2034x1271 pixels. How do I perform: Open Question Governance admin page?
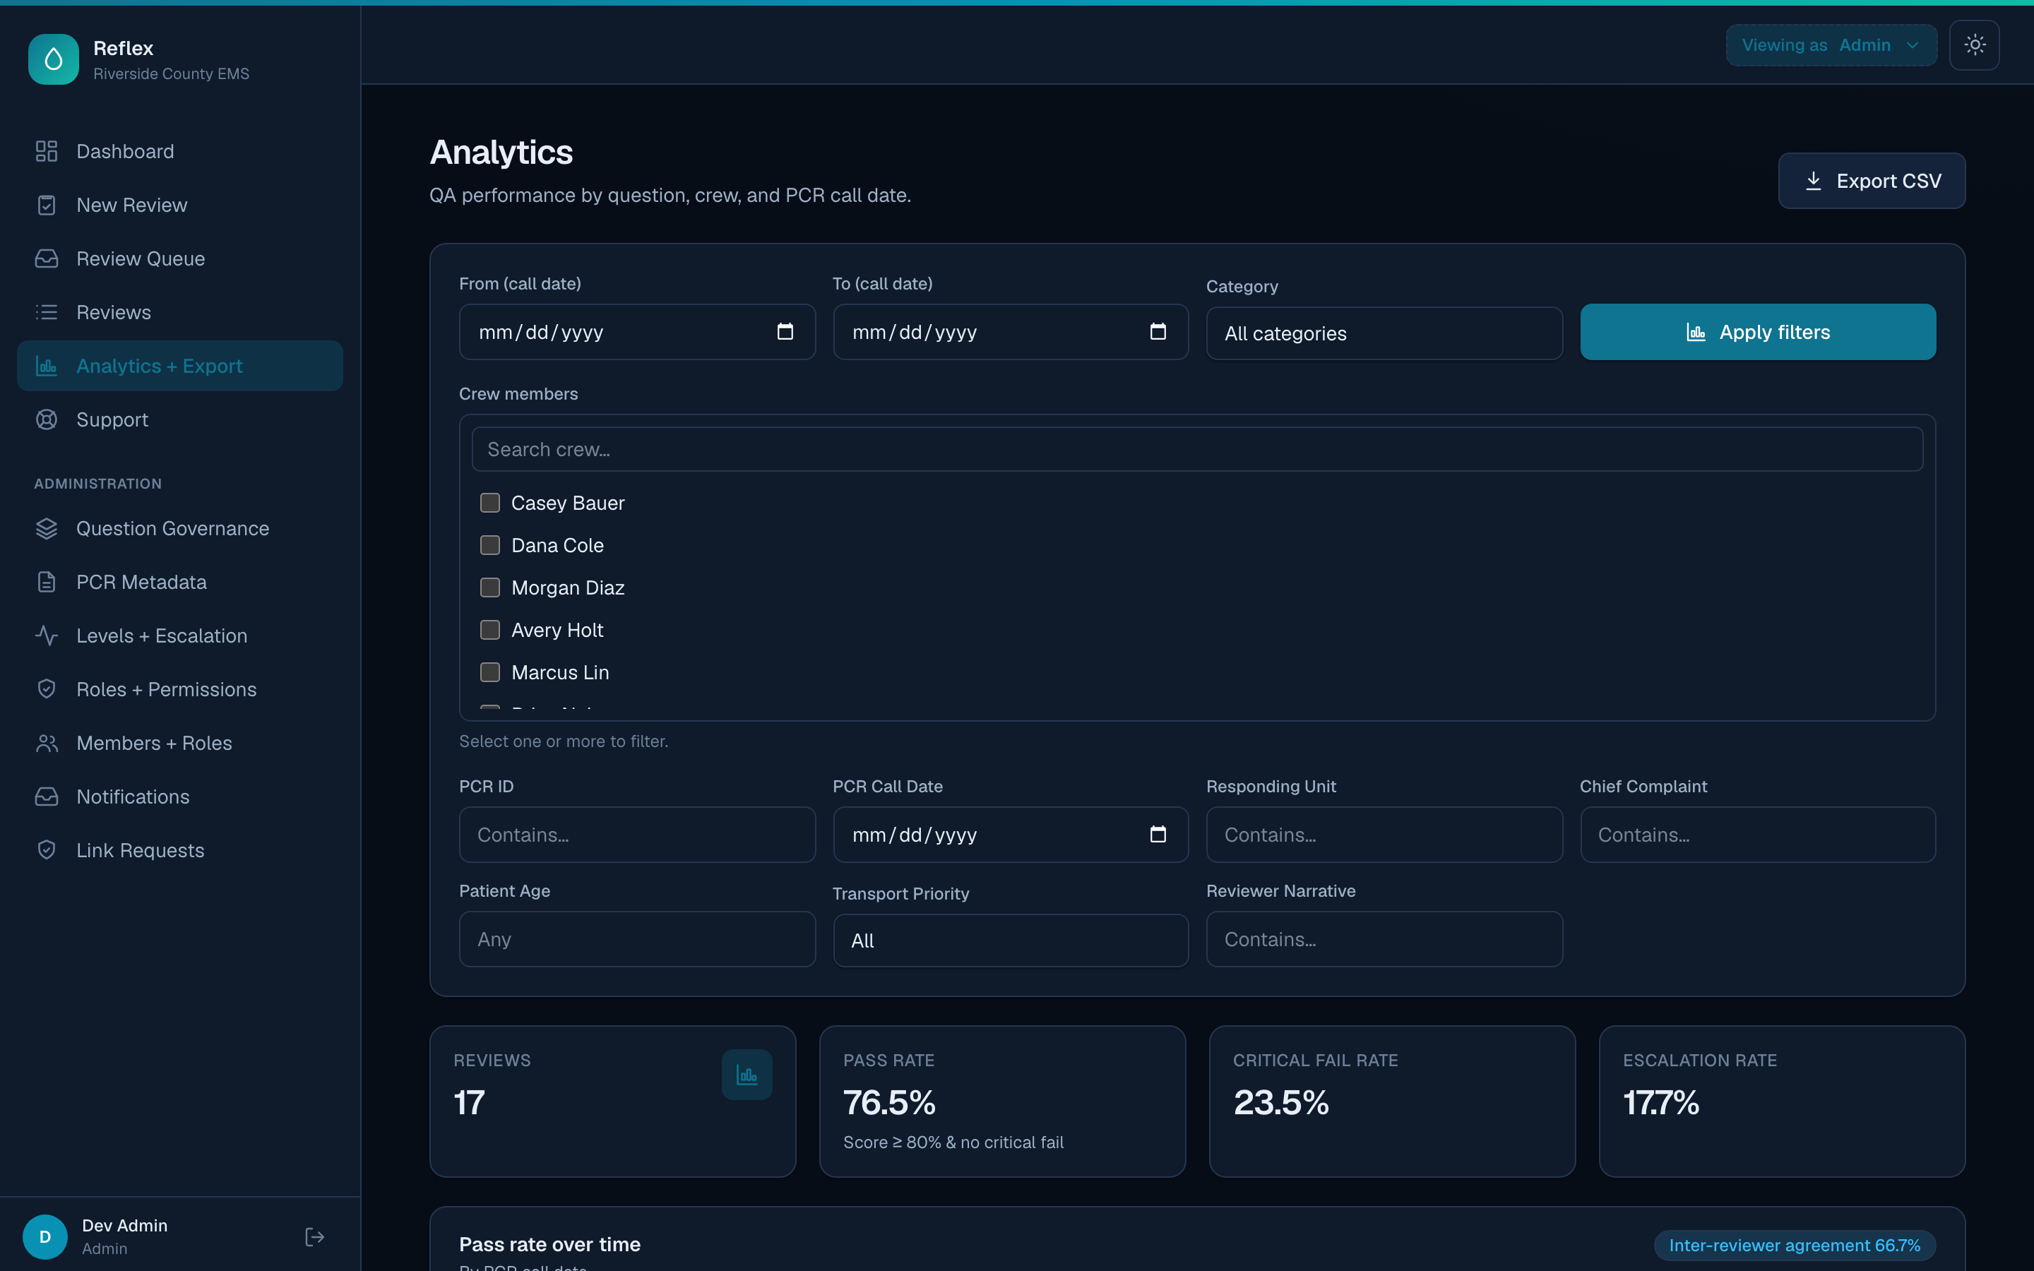pyautogui.click(x=180, y=529)
